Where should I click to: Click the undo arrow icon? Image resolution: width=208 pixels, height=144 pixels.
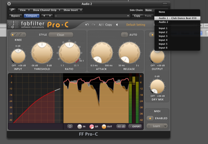coord(87,25)
